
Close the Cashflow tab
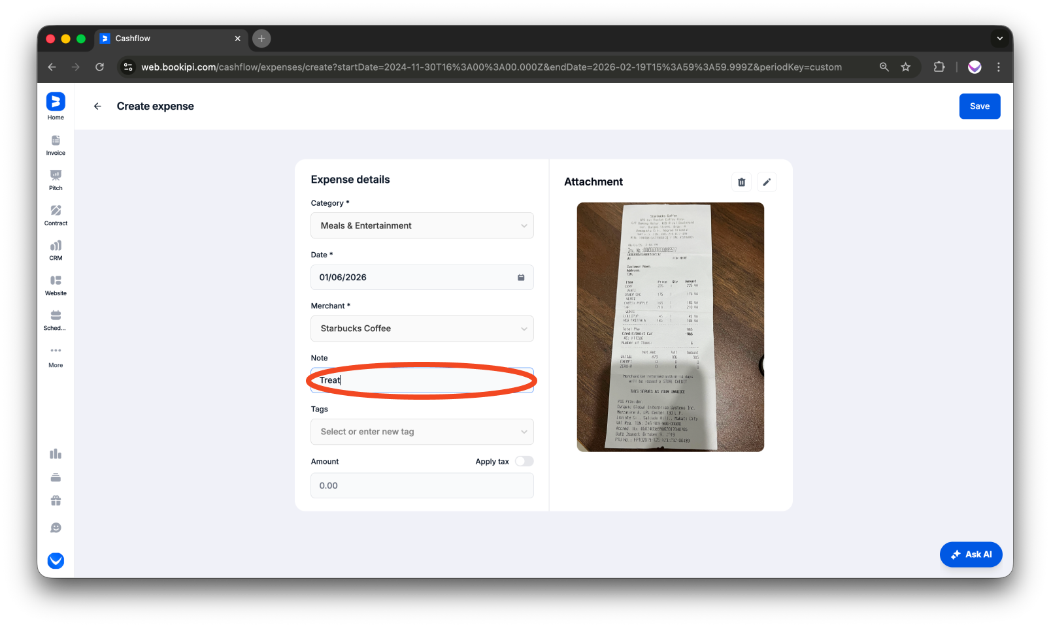coord(238,39)
